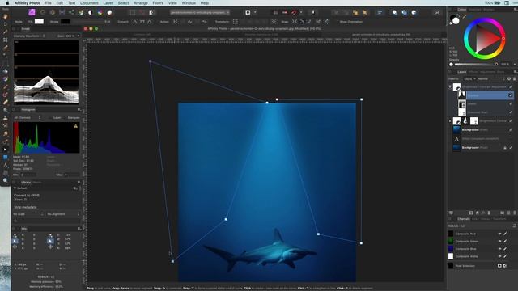
Task: Apply Auto Colours icon in toolbar
Action: [100, 13]
